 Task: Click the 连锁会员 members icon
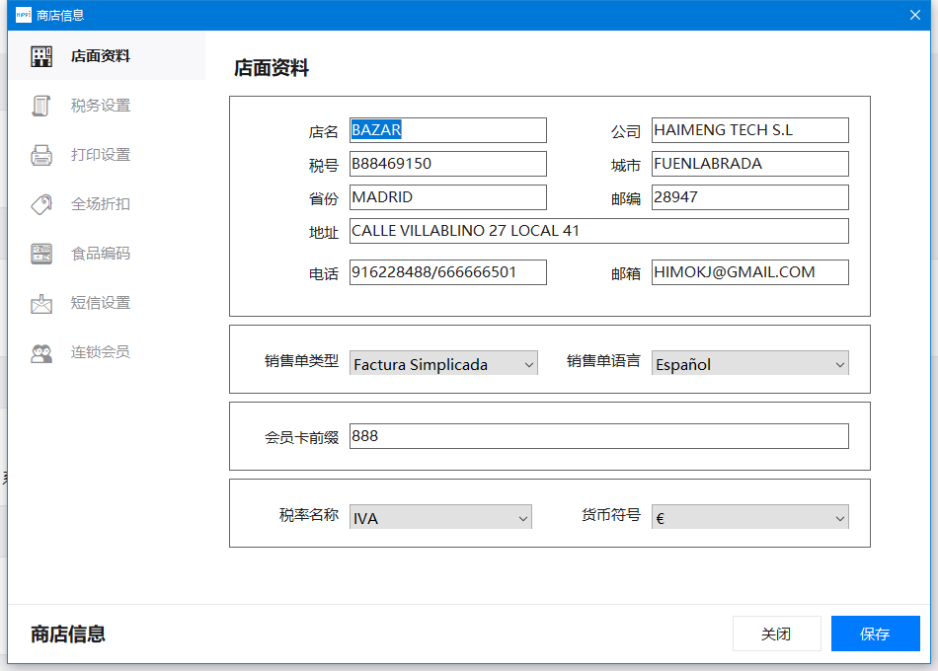[41, 353]
